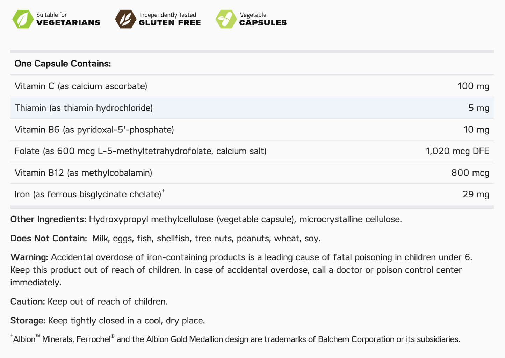Click the vegetable capsules pill icon
Viewport: 505px width, 358px height.
226,19
